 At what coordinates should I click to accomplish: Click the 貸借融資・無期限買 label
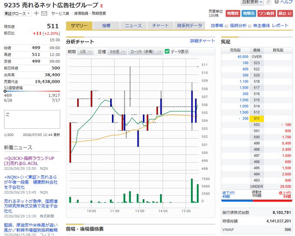(90, 13)
